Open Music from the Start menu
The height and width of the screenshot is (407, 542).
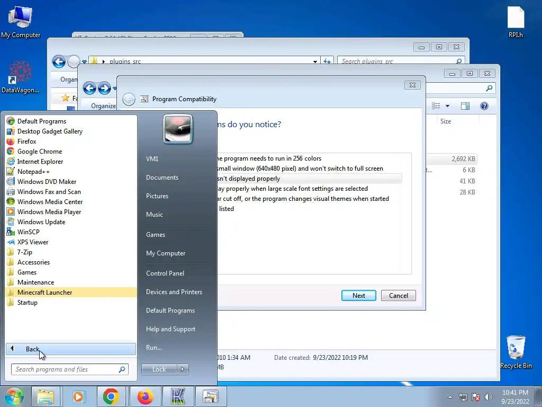[x=154, y=215]
